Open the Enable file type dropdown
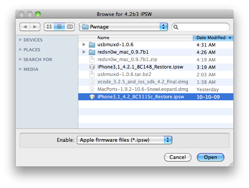This screenshot has height=188, width=249. tap(125, 140)
